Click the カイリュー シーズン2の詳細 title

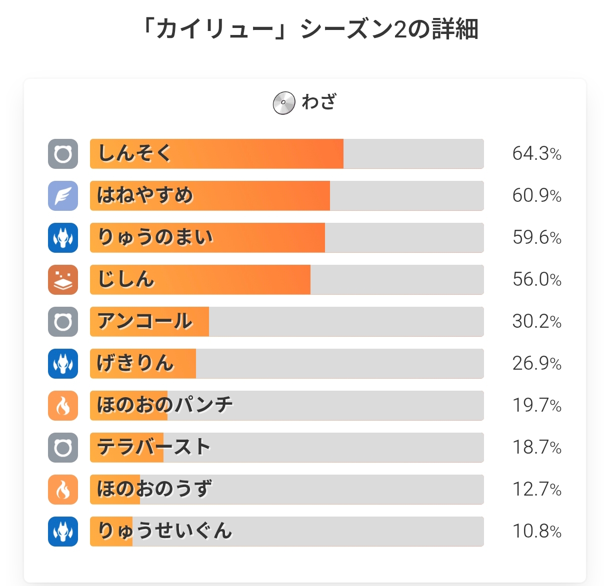(309, 29)
